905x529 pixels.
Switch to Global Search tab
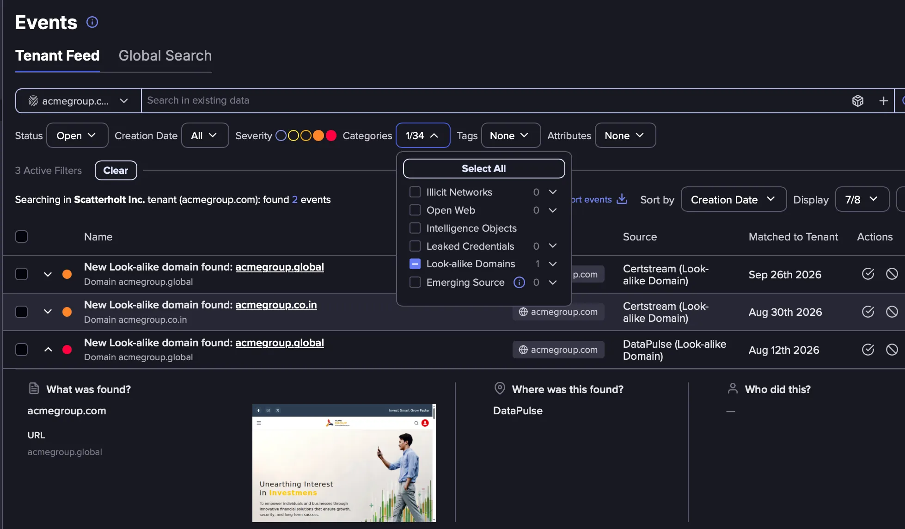point(165,55)
